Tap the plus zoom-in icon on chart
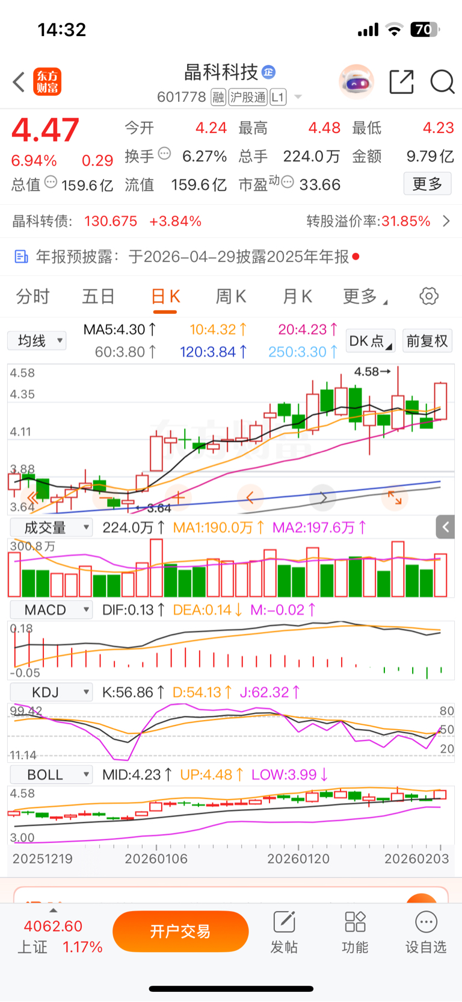This screenshot has width=462, height=1002. [179, 498]
